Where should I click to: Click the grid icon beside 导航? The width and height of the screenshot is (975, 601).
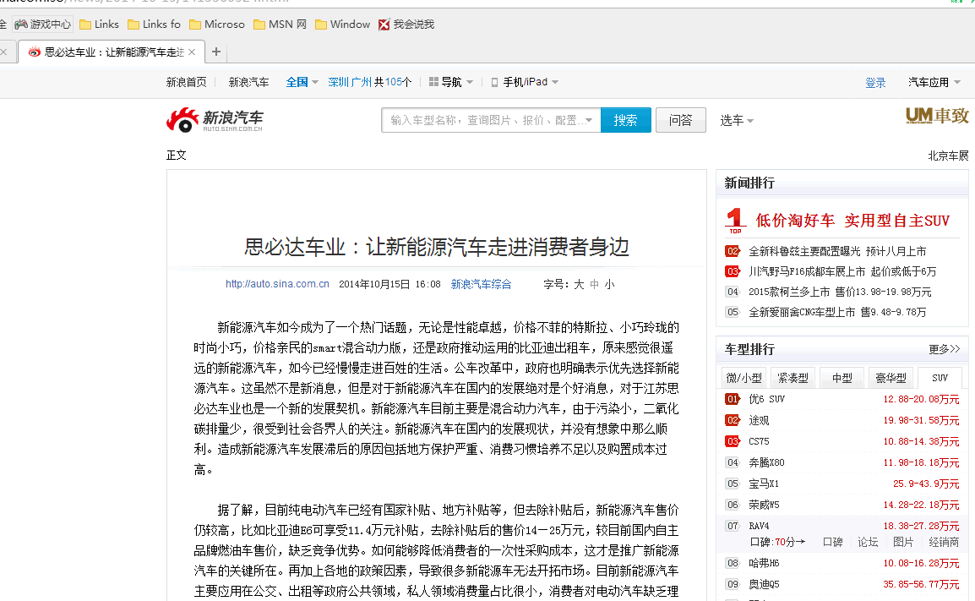point(433,81)
